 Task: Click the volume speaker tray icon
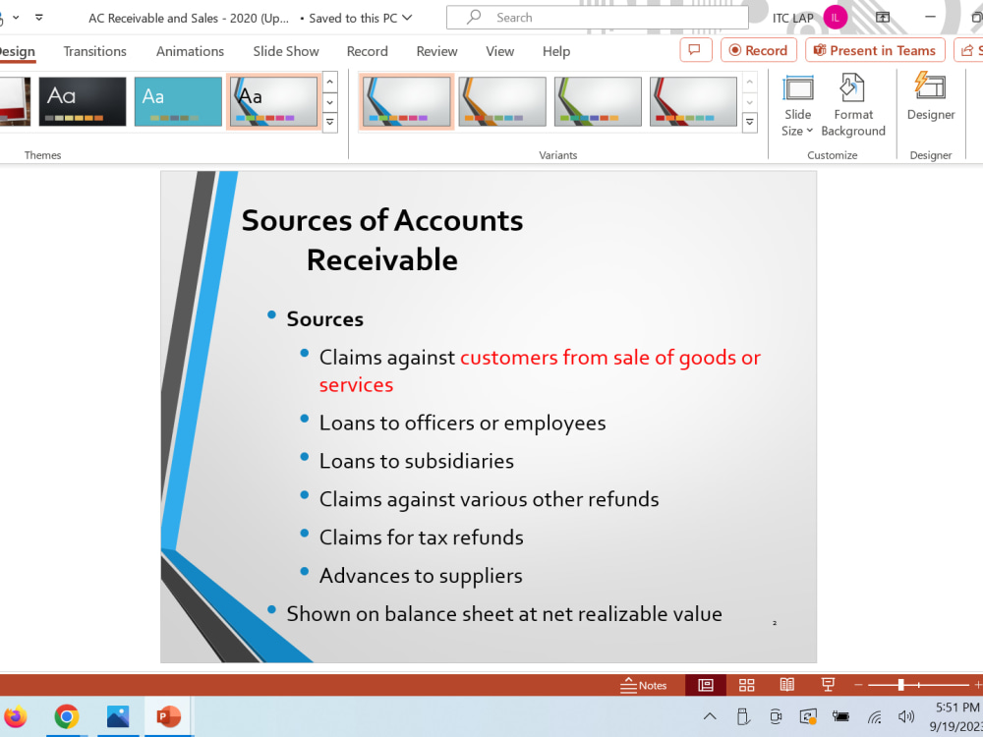tap(906, 716)
